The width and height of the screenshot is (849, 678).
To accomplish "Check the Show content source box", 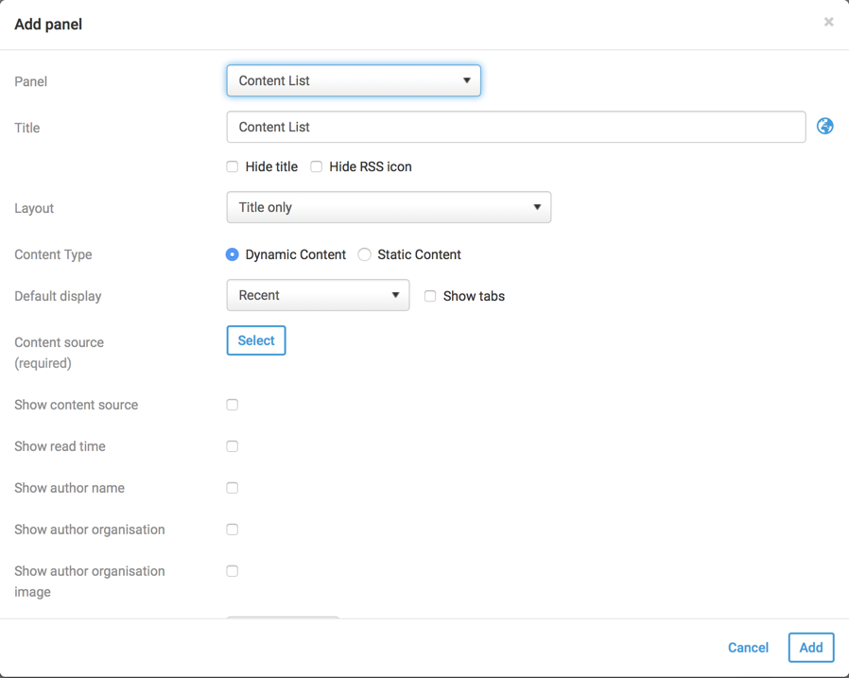I will pos(233,405).
